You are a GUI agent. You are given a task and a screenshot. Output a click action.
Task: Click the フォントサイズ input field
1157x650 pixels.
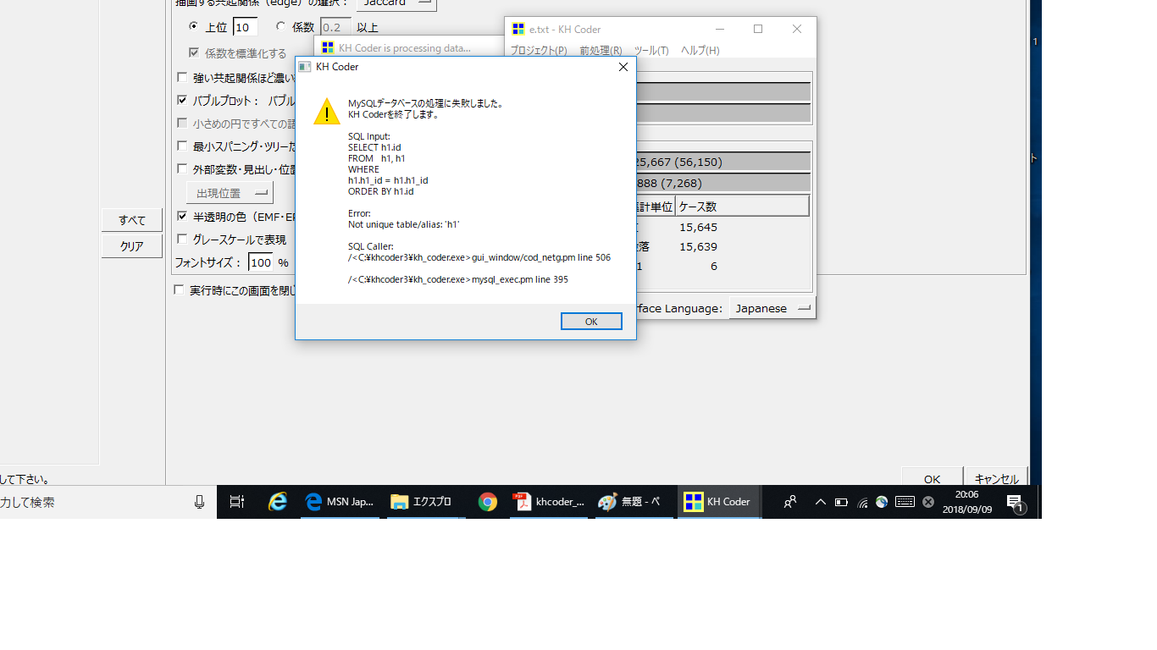(261, 262)
